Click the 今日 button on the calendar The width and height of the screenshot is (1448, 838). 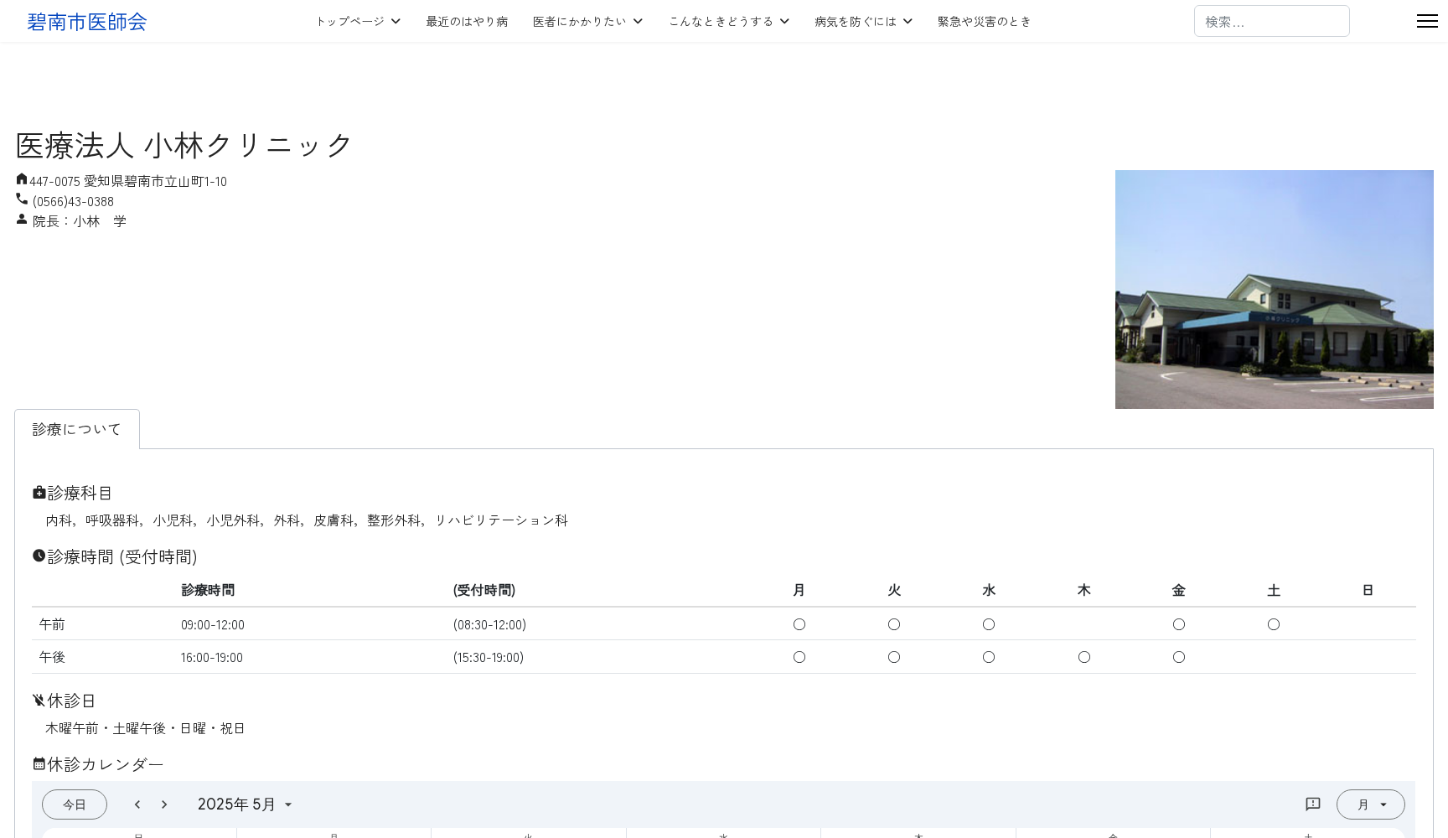point(75,804)
